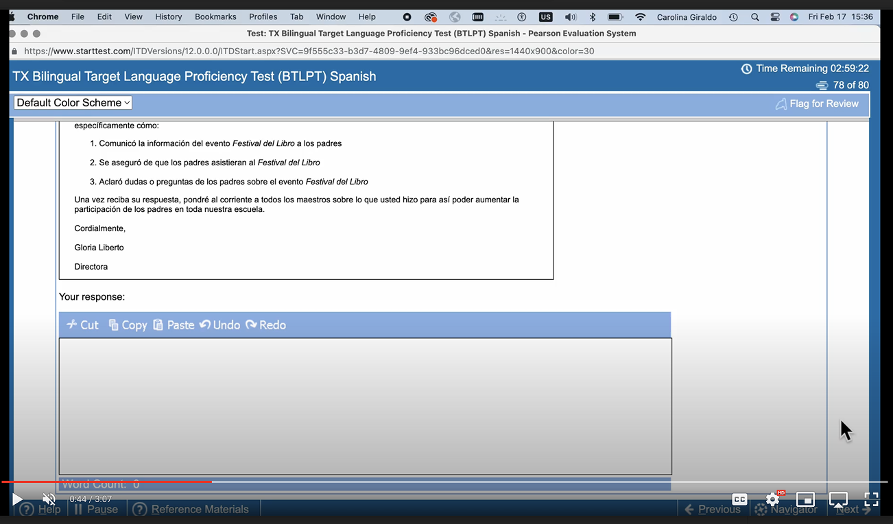Screen dimensions: 893x524
Task: Click the word Directora
Action: 91,267
